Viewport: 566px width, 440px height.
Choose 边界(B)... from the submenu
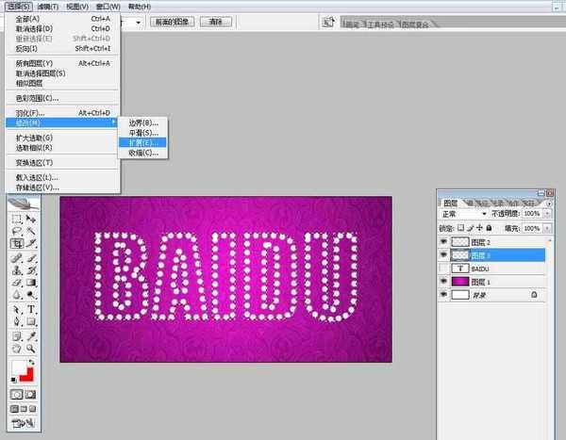(143, 122)
